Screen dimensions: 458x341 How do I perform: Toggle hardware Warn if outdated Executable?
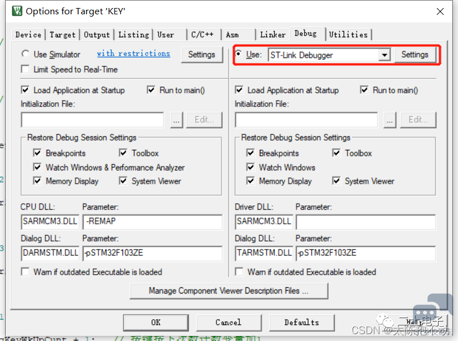point(239,272)
